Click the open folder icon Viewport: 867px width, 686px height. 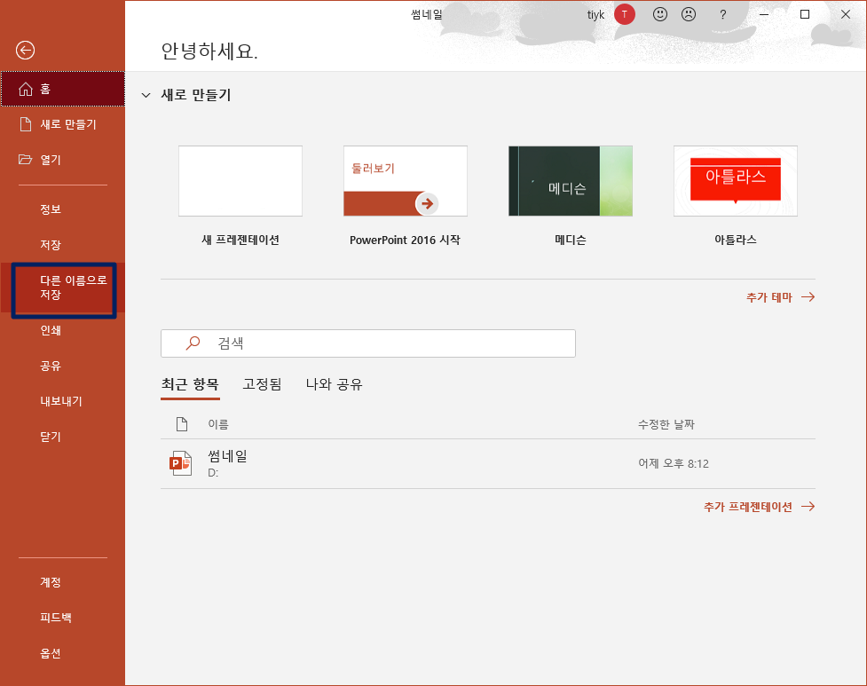pos(25,160)
